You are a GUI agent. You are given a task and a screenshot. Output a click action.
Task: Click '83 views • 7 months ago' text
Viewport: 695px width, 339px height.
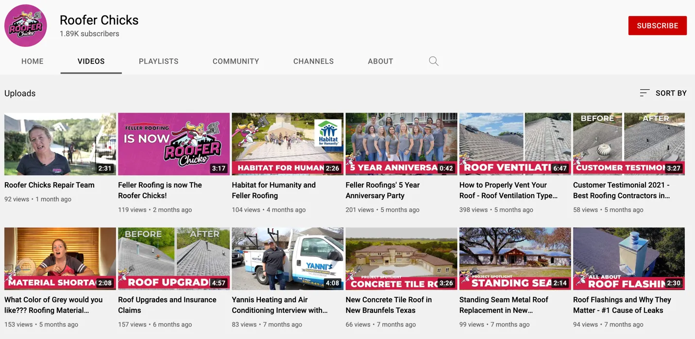tap(267, 324)
